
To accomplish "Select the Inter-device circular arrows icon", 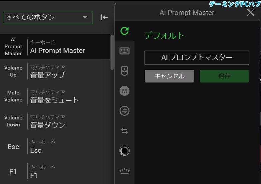I will pos(125,111).
